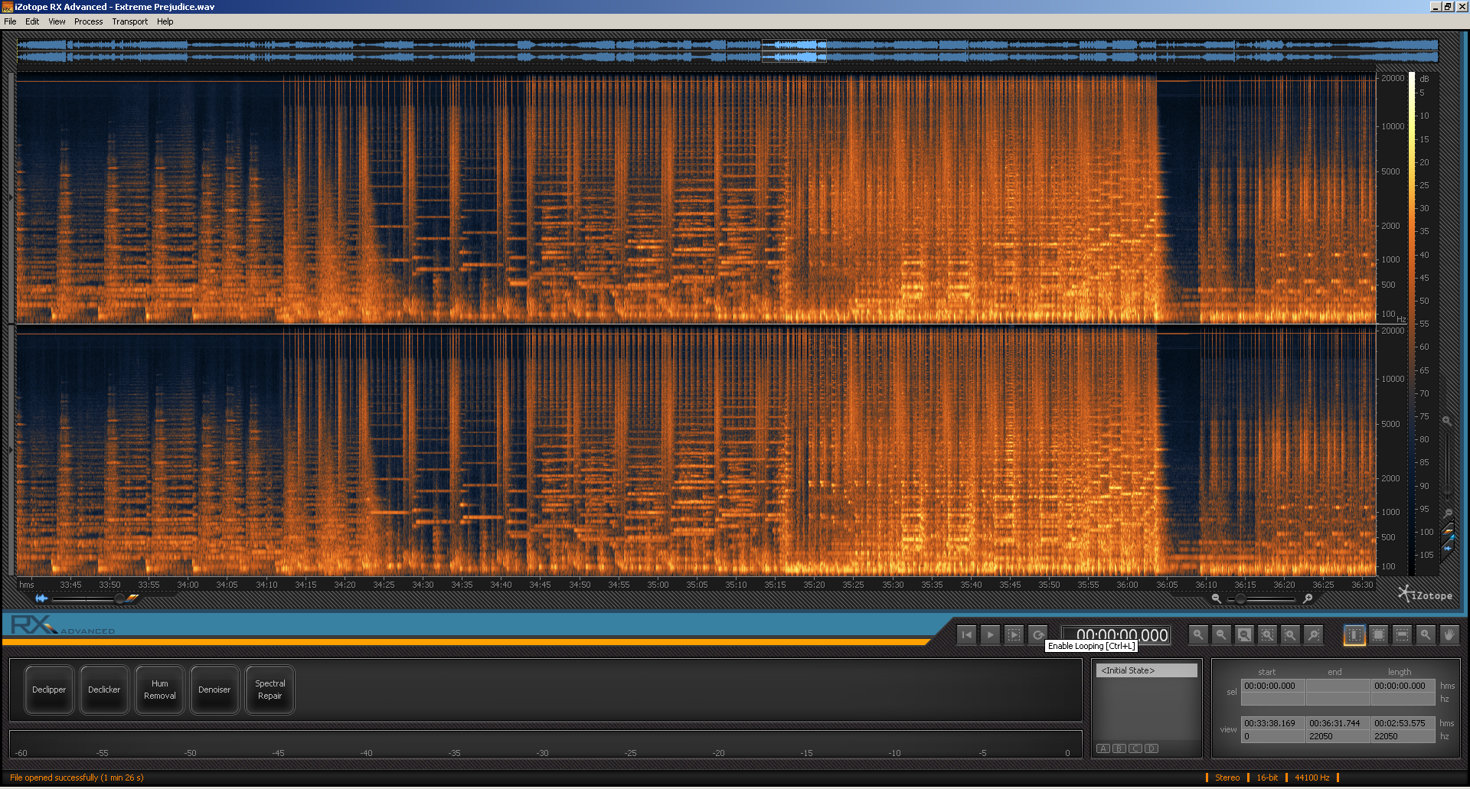Select the grab hand tool

1449,634
